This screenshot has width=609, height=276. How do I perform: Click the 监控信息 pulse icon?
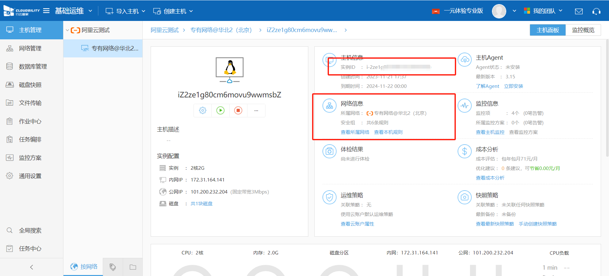(x=465, y=106)
